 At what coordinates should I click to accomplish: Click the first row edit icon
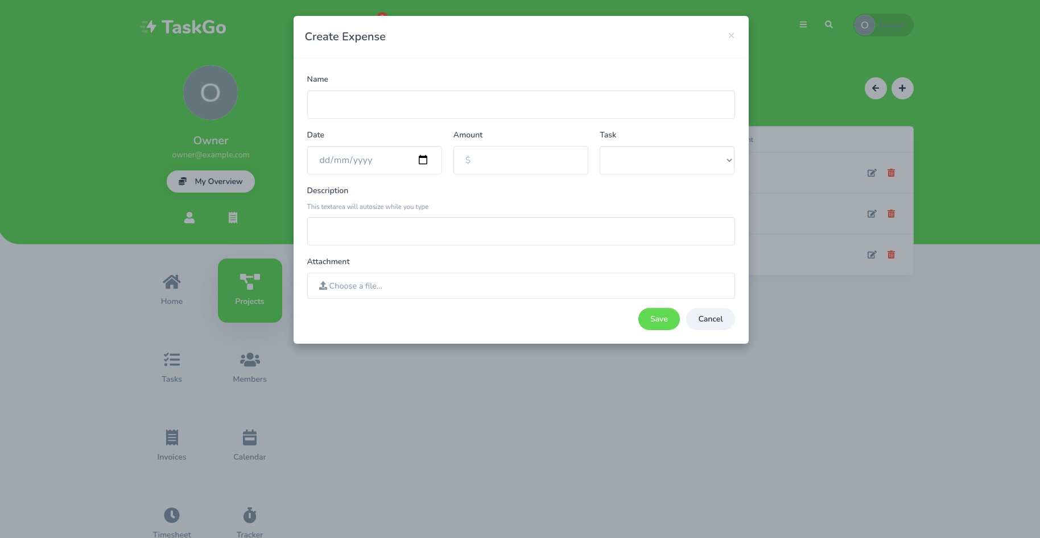pos(872,173)
